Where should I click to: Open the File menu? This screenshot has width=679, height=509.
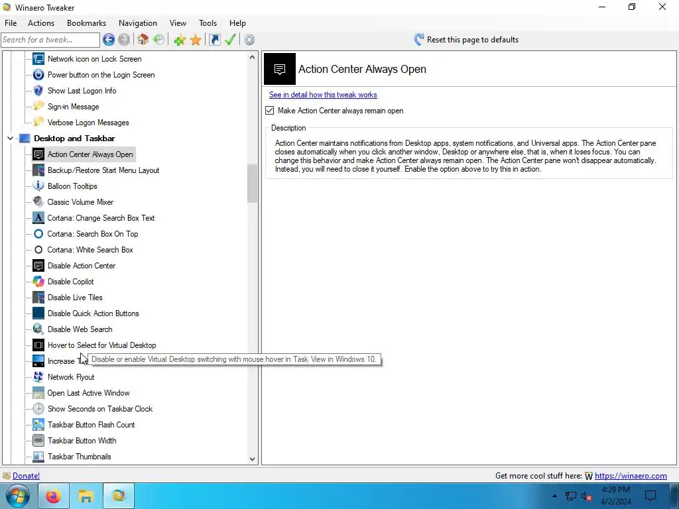pyautogui.click(x=11, y=23)
